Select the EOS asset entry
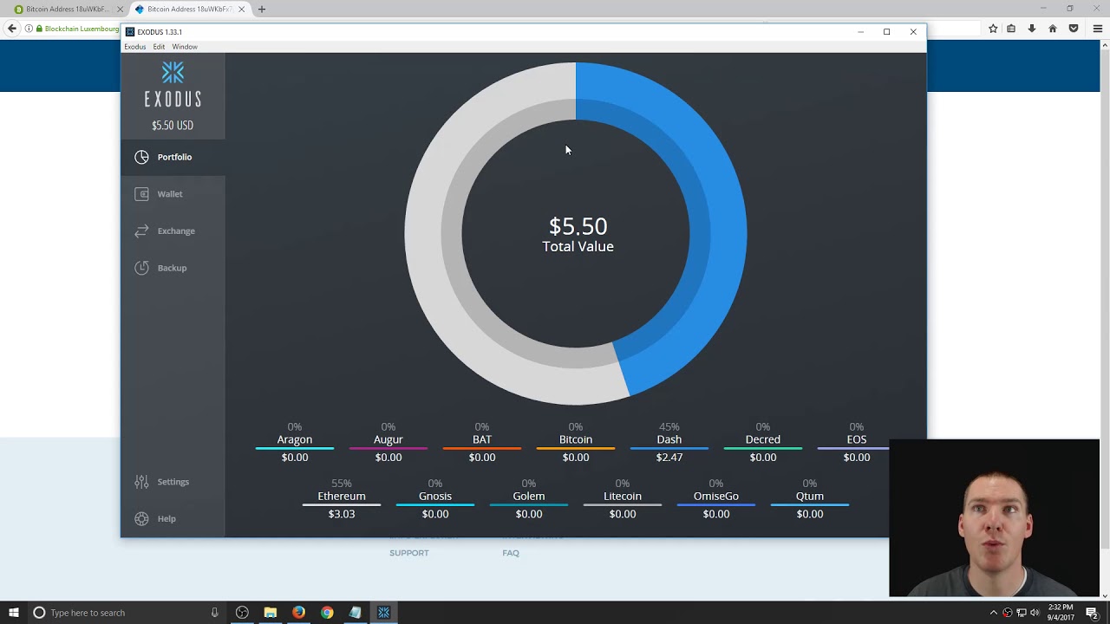Viewport: 1110px width, 624px height. pyautogui.click(x=857, y=442)
